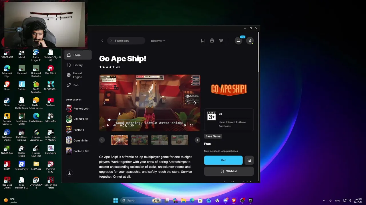
Task: Quick launch Rocket League
Action: [x=77, y=108]
